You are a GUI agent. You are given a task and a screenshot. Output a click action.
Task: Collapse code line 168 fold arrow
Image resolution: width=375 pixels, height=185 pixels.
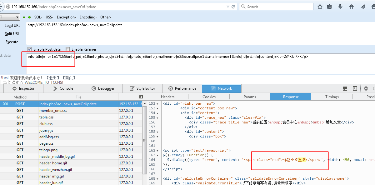coord(157,178)
